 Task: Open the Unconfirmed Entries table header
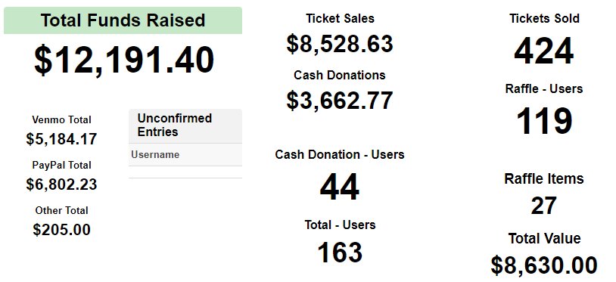click(x=185, y=126)
